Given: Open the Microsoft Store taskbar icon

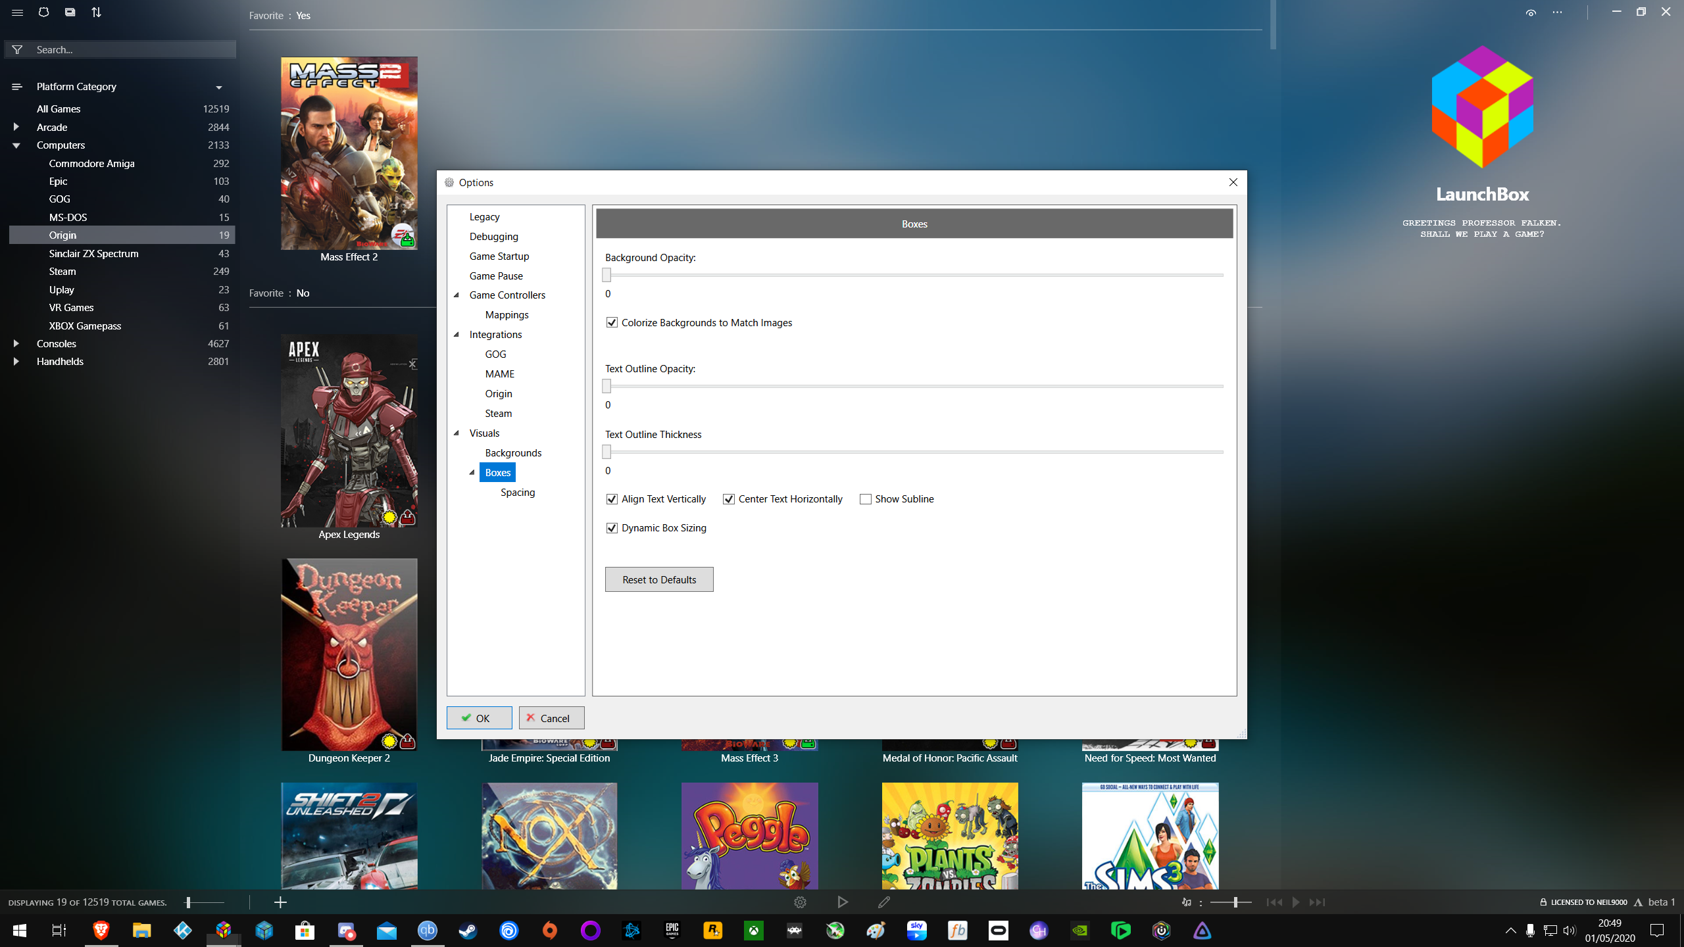Looking at the screenshot, I should (305, 930).
